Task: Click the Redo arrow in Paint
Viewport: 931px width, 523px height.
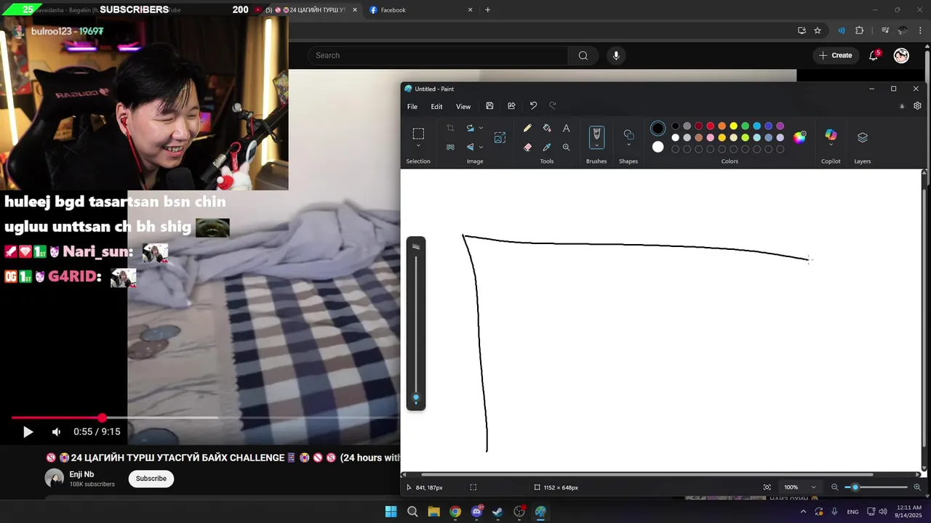Action: [x=553, y=106]
